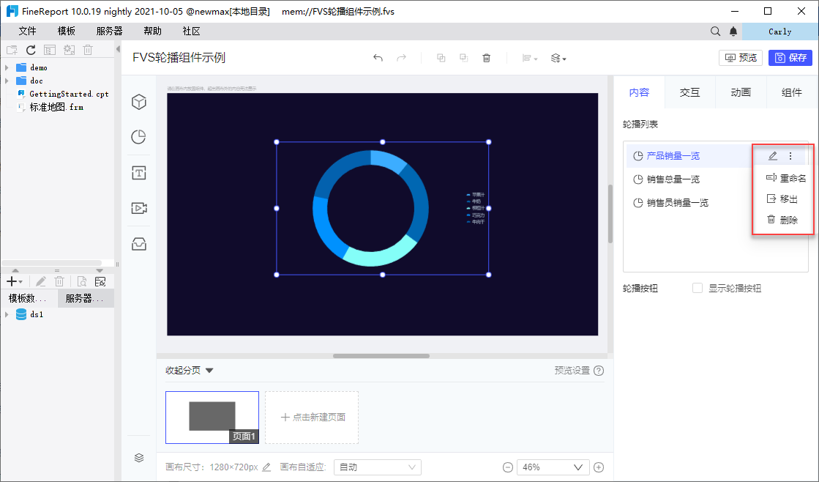Switch to the 模板数据集 tab
The width and height of the screenshot is (819, 482).
point(29,299)
